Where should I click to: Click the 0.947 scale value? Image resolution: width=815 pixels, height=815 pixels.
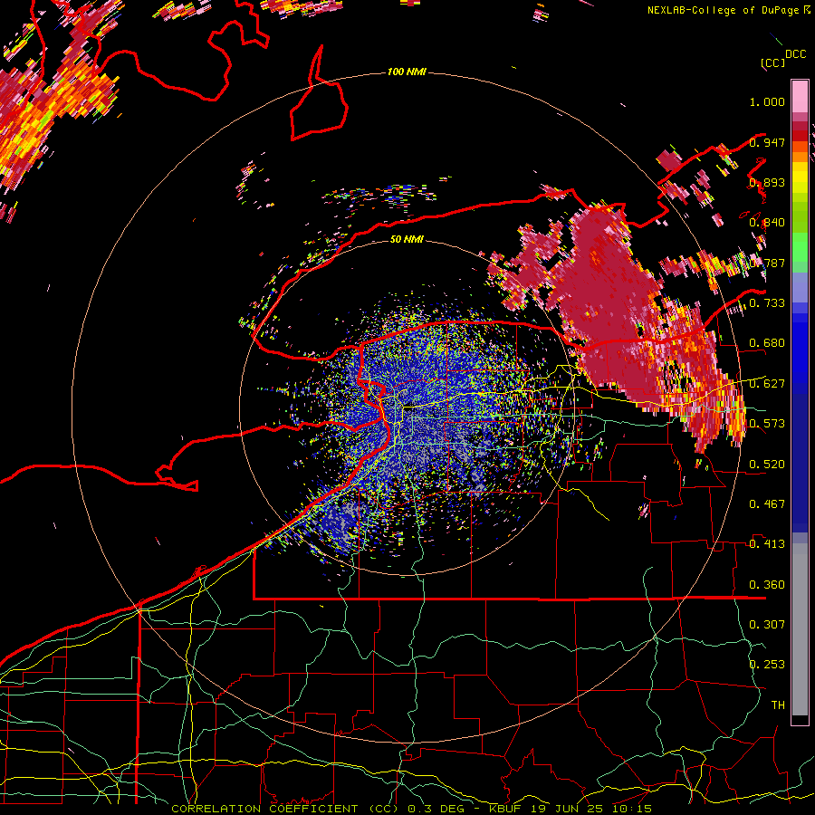click(767, 142)
